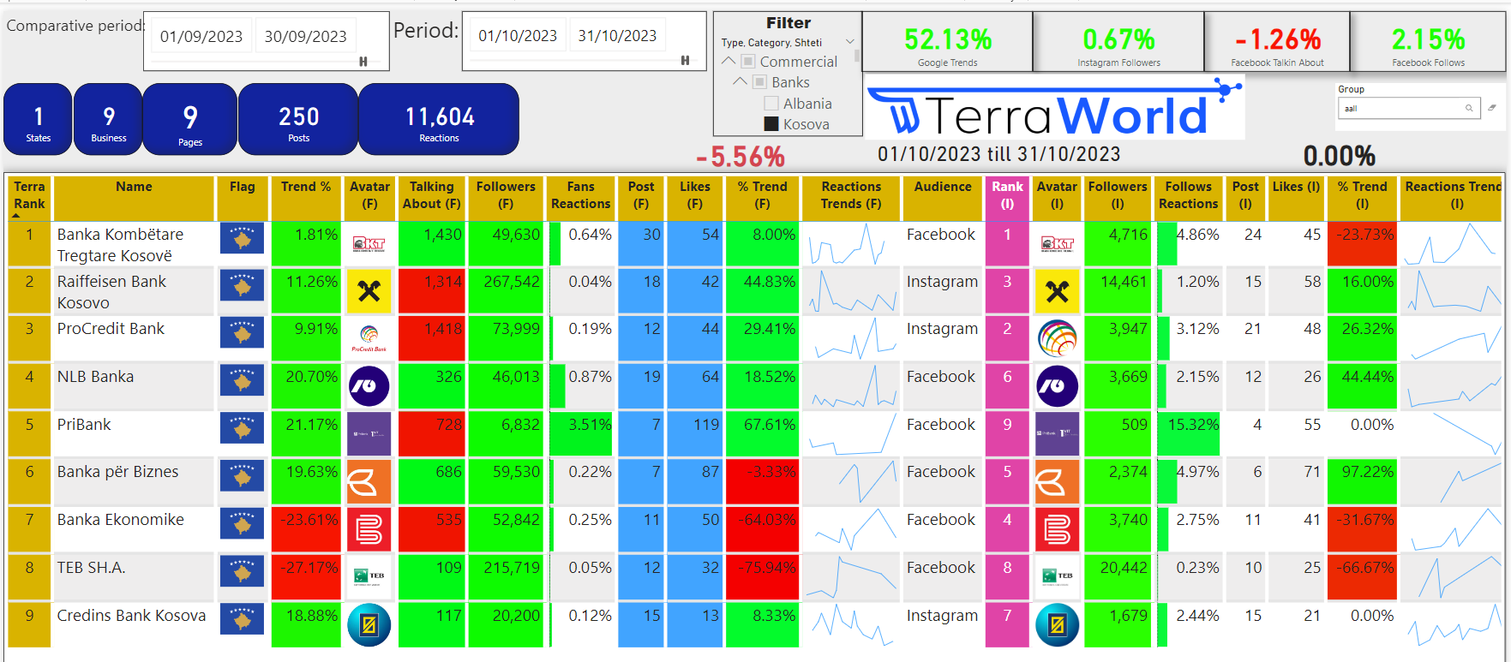Click the -75.94% trend cell for TEB SH.A.

click(x=762, y=576)
